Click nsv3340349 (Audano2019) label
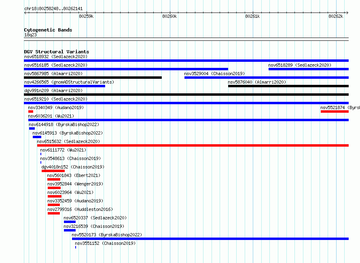 click(56, 107)
